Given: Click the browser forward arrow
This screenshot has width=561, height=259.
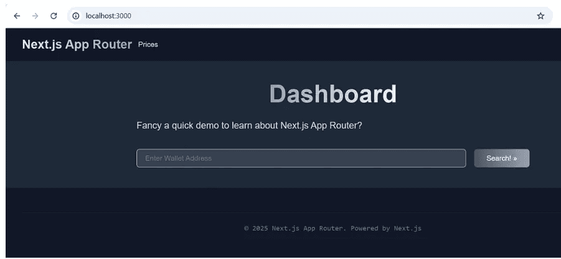Looking at the screenshot, I should [35, 16].
